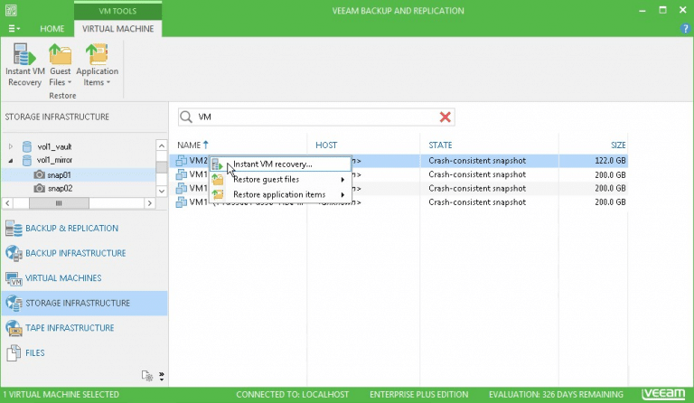Image resolution: width=694 pixels, height=403 pixels.
Task: Open the BACKUP INFRASTRUCTURE view
Action: [x=84, y=253]
